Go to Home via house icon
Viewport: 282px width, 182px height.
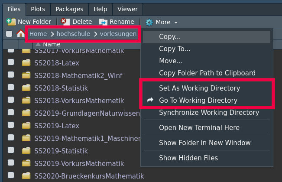[20, 34]
